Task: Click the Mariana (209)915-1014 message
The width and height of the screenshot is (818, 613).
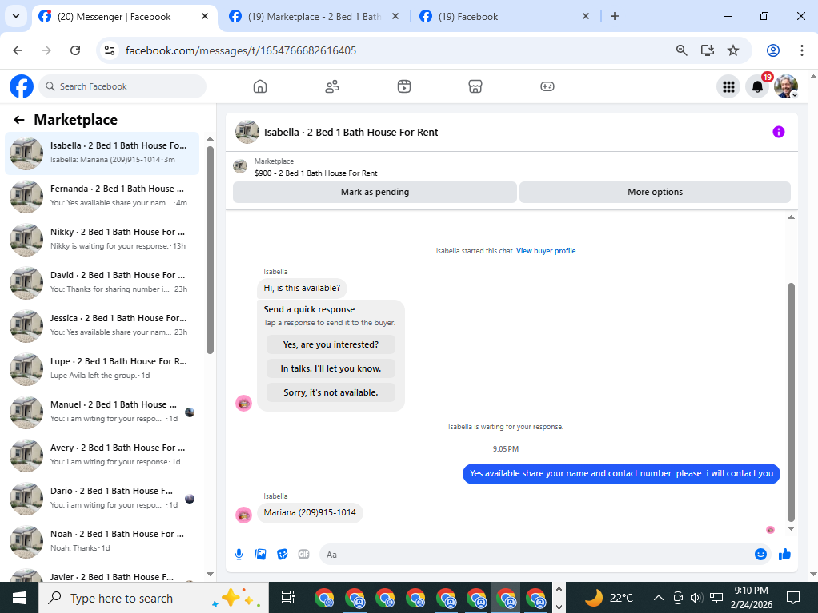Action: (x=310, y=513)
